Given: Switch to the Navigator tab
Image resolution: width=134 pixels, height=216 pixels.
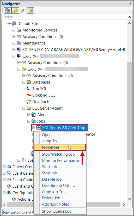Looking at the screenshot, I should point(11,212).
